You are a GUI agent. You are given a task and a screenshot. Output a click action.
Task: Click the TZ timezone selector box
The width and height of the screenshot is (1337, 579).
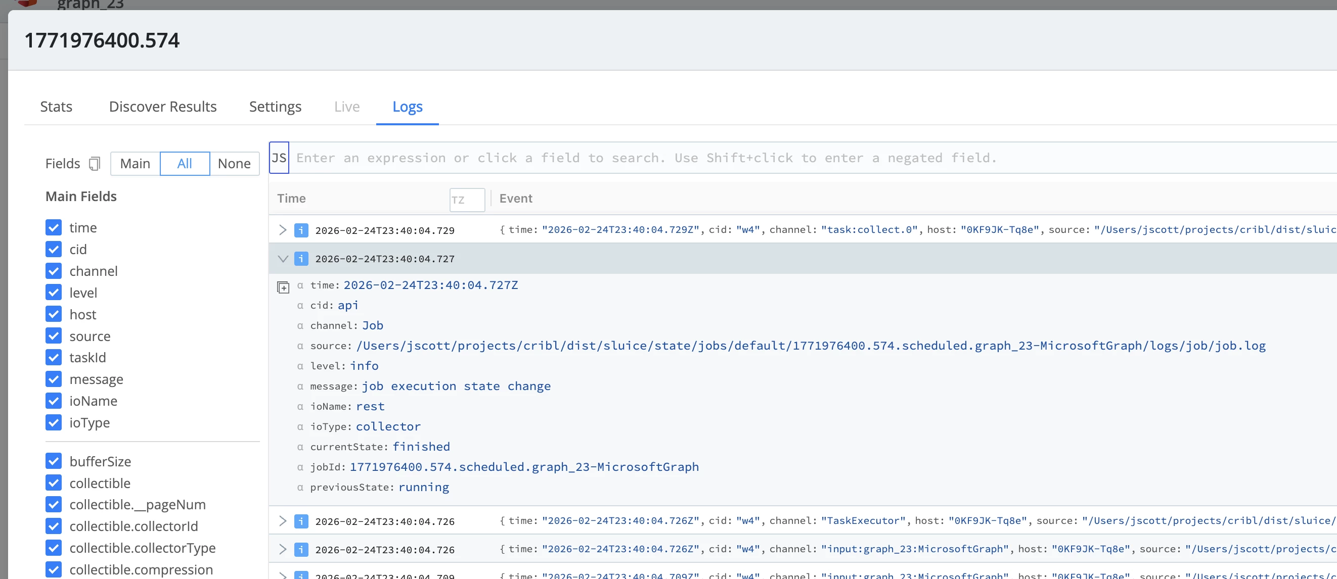click(467, 200)
